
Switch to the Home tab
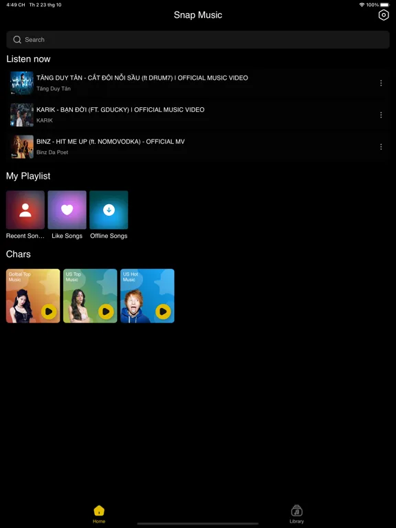99,514
